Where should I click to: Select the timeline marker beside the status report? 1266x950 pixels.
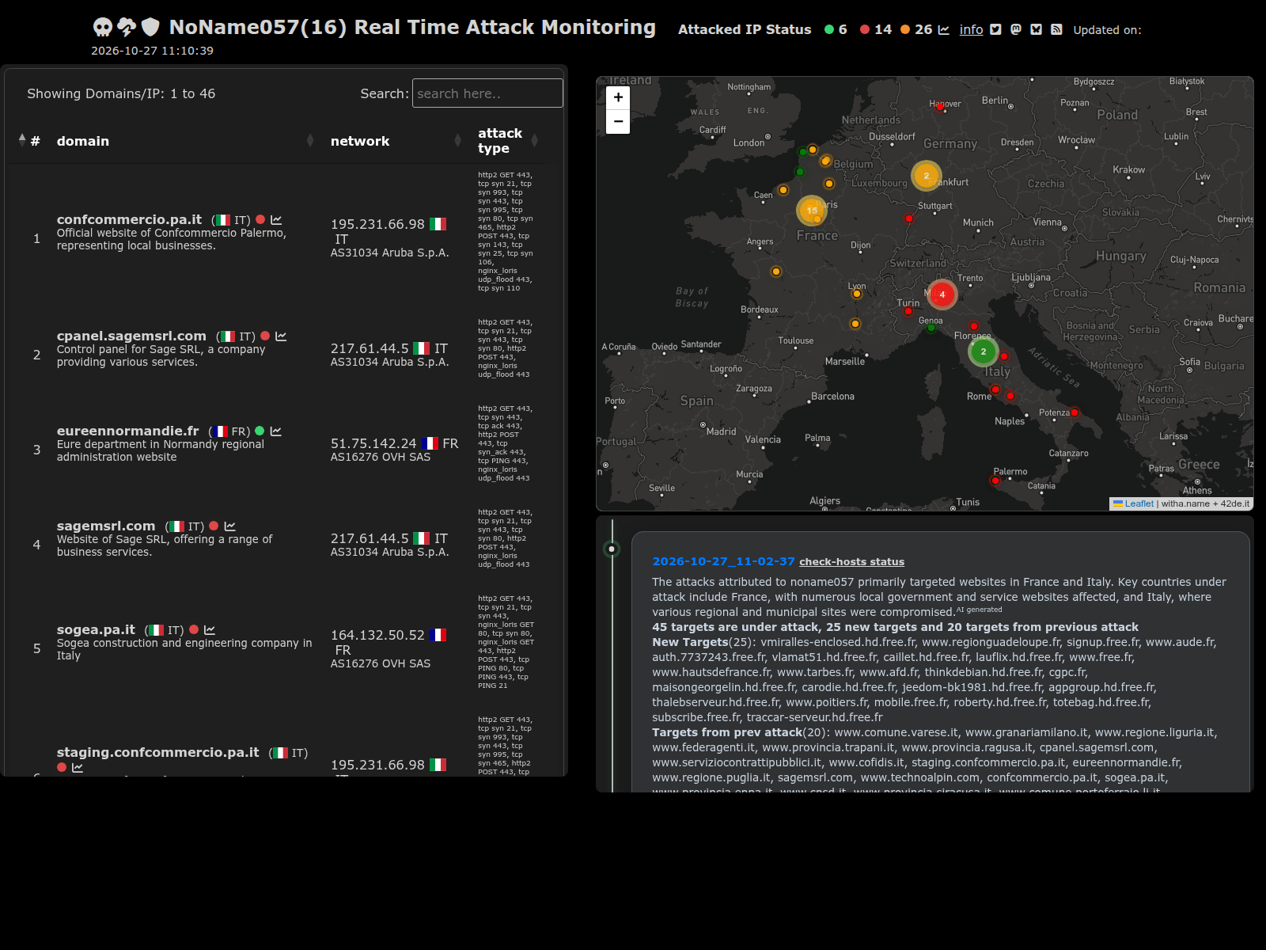pyautogui.click(x=612, y=549)
